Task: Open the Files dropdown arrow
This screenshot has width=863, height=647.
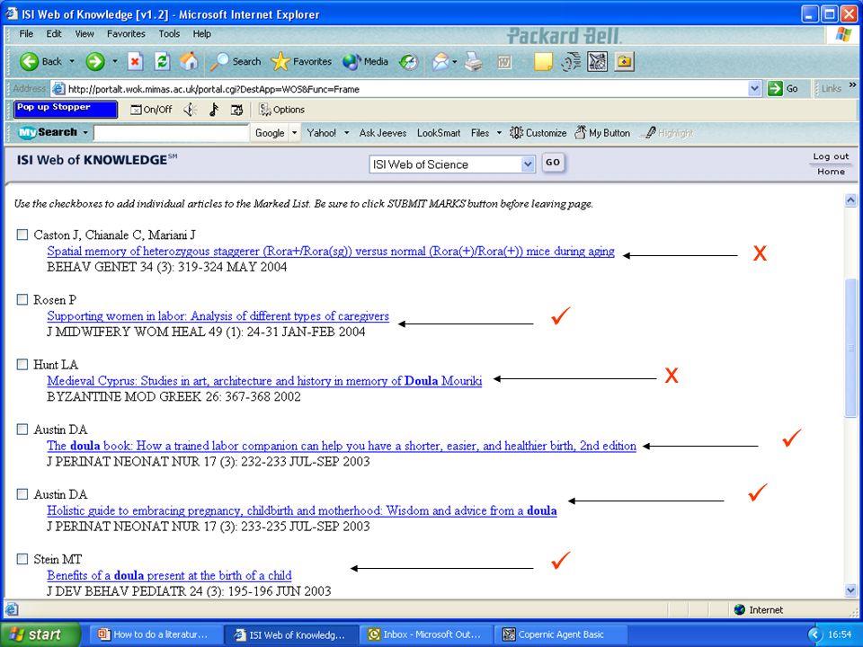Action: (499, 133)
